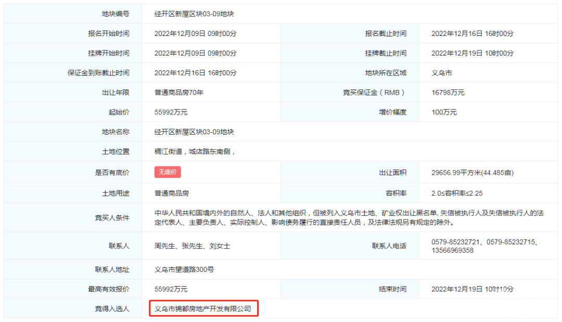Viewport: 562px width, 322px height.
Task: Click the 报名开始时间 date value
Action: click(x=195, y=33)
